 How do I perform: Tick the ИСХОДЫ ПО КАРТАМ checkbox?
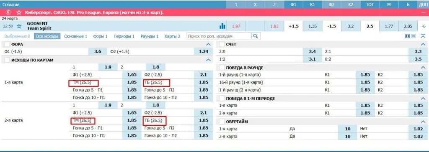(7, 60)
